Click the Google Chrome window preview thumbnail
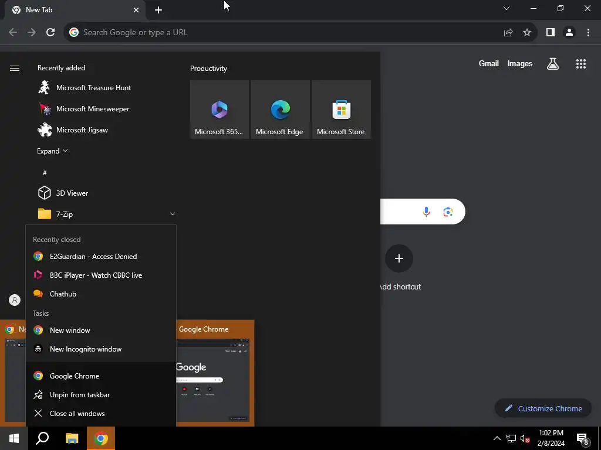Viewport: 601px width, 450px height. [x=213, y=380]
